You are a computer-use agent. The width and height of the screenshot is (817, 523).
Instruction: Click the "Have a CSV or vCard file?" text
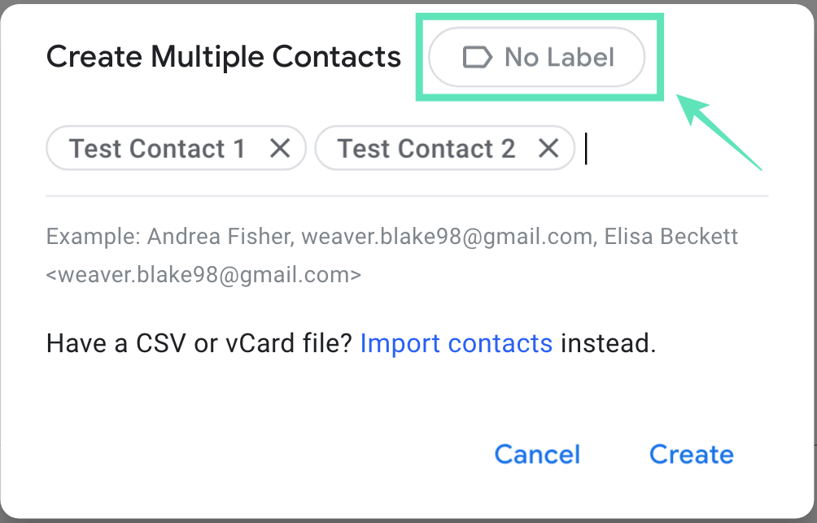(x=199, y=344)
